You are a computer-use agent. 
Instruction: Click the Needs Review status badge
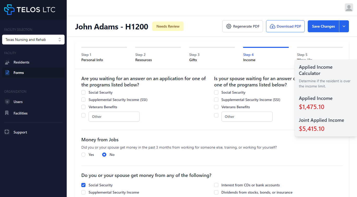168,26
